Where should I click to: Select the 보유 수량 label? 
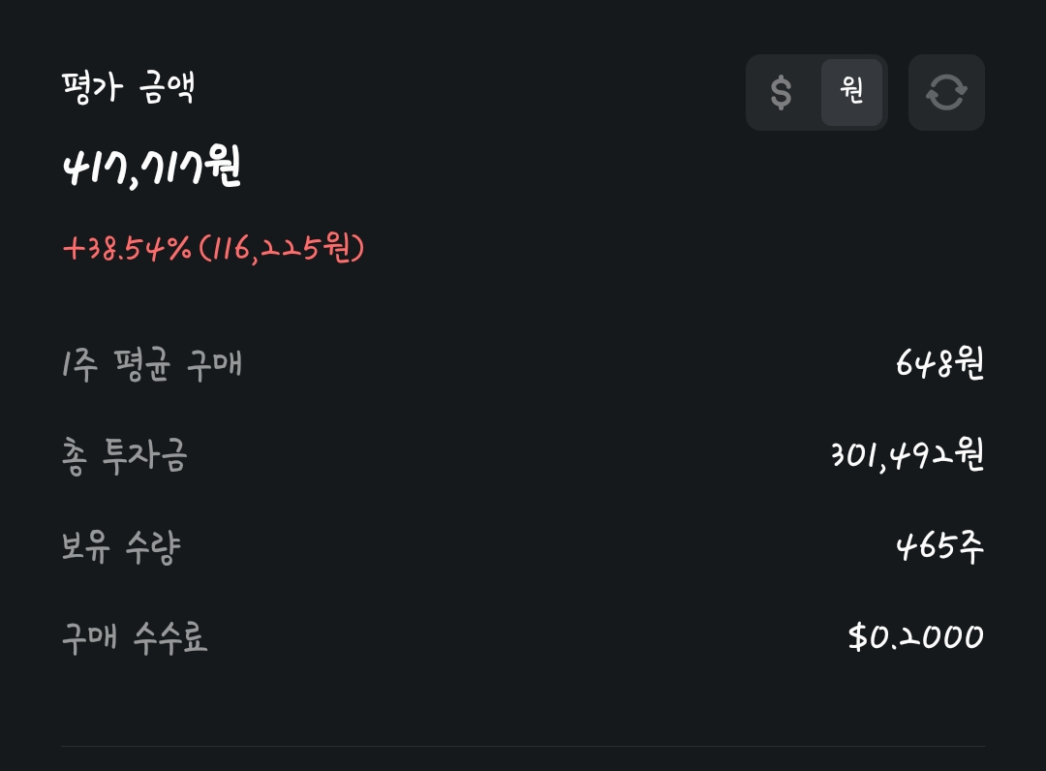pyautogui.click(x=120, y=548)
